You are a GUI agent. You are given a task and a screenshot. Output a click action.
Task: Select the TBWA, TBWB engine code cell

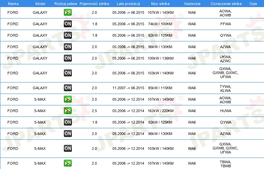tap(226, 164)
